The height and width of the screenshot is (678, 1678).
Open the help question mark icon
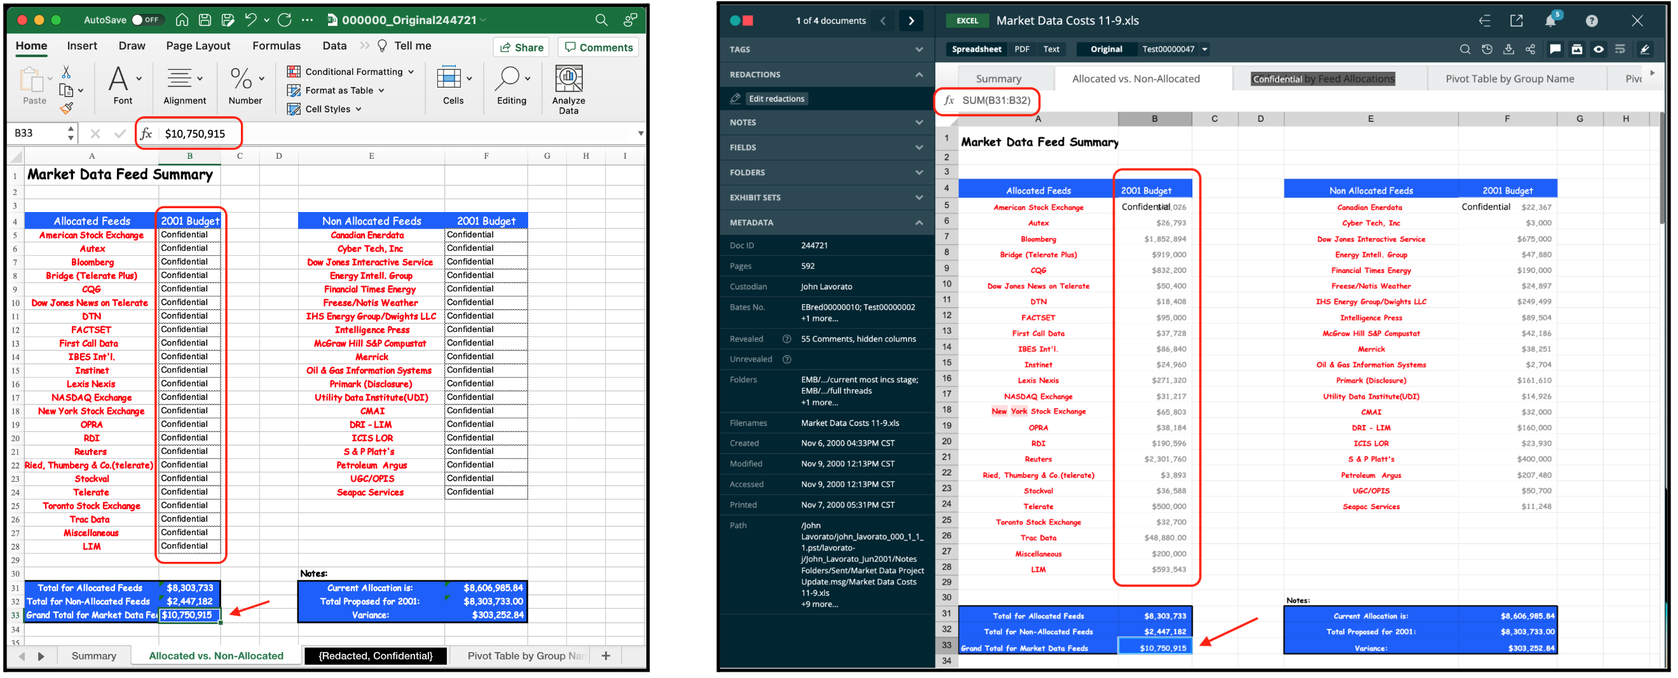tap(1592, 21)
